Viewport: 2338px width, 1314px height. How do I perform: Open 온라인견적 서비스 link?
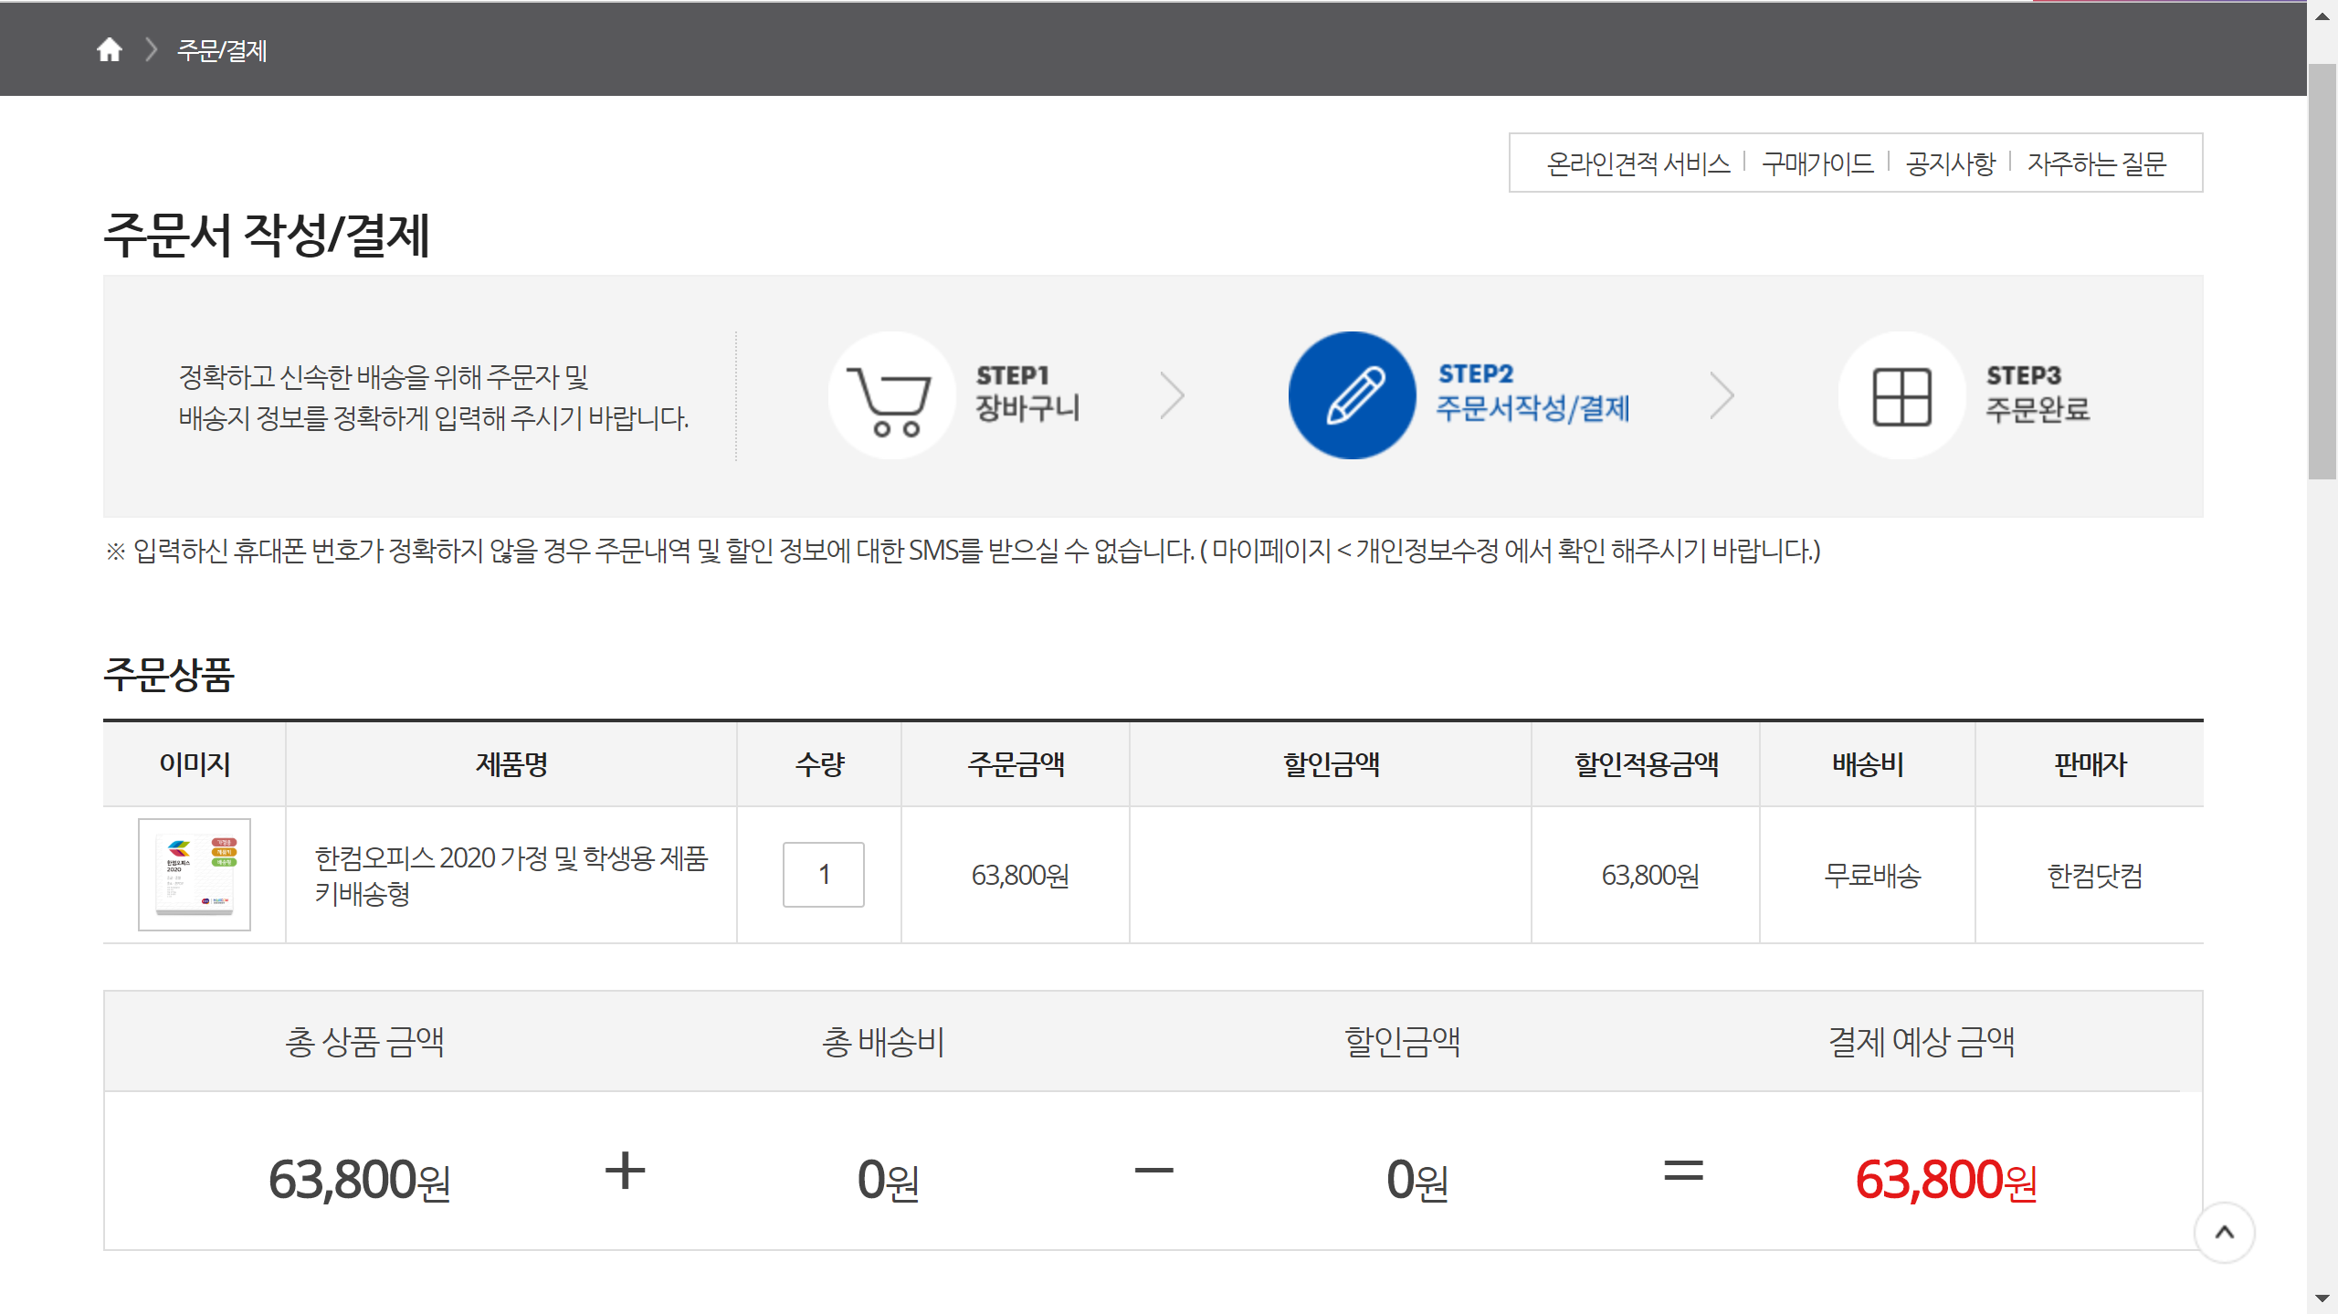click(x=1638, y=163)
